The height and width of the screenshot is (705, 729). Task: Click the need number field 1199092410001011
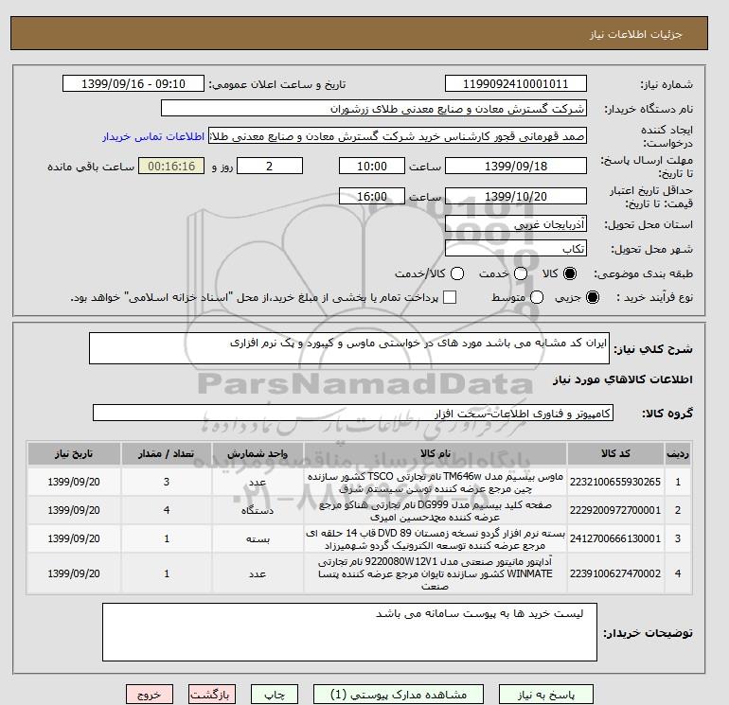(x=516, y=83)
